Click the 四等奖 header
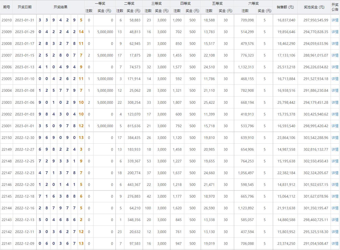 [185, 3]
